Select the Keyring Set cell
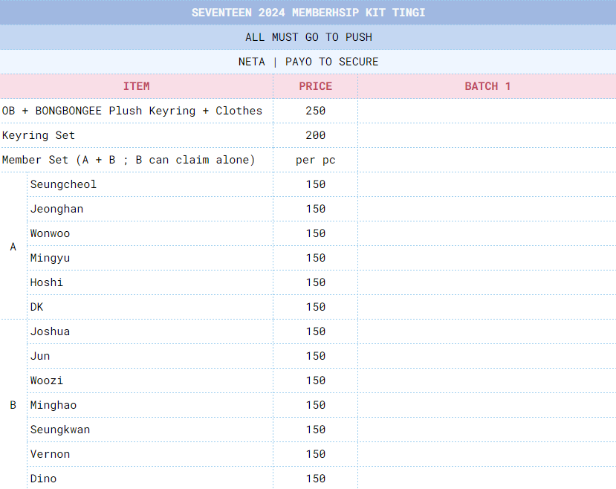 pos(136,135)
